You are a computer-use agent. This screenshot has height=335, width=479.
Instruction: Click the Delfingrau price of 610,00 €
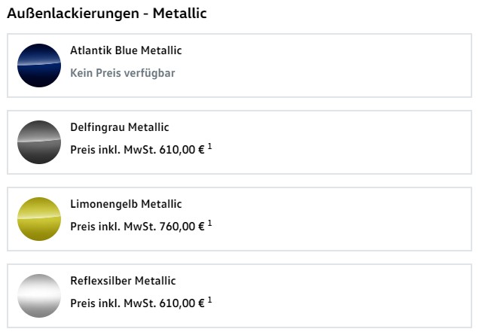[x=138, y=151]
